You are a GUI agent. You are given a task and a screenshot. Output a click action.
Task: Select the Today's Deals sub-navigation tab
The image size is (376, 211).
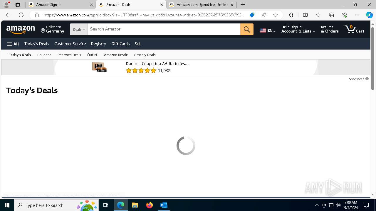point(20,55)
